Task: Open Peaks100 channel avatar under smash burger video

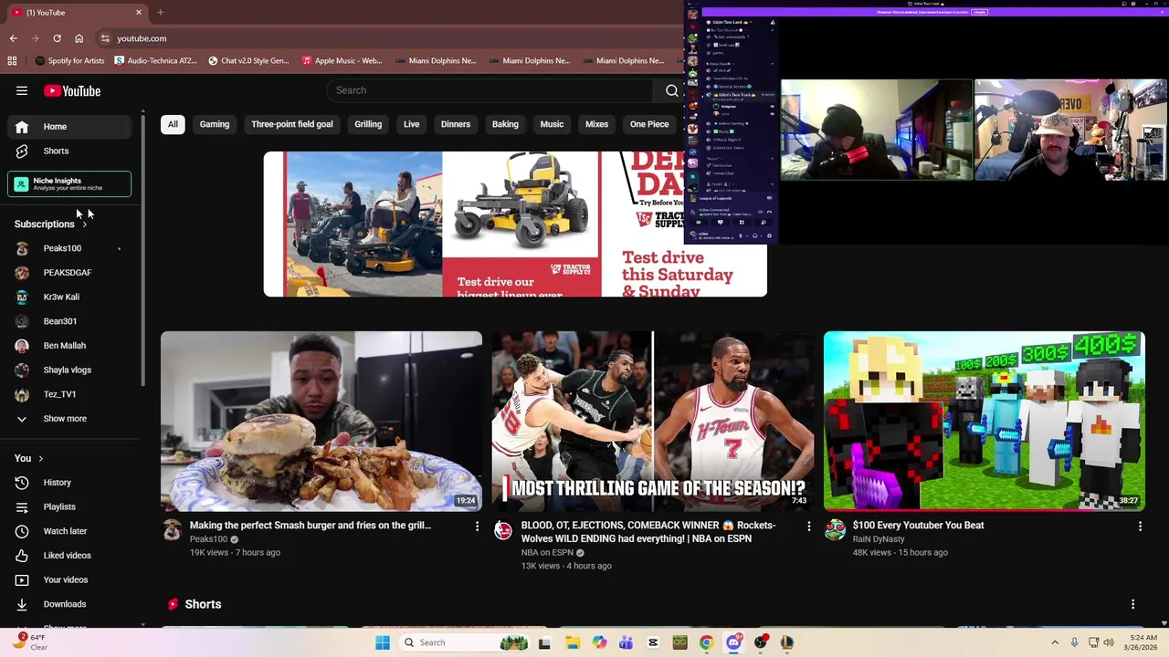Action: 172,530
